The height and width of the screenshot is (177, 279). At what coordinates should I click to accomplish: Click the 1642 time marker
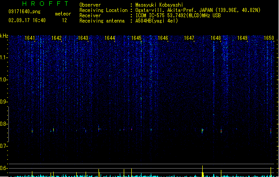pyautogui.click(x=56, y=38)
